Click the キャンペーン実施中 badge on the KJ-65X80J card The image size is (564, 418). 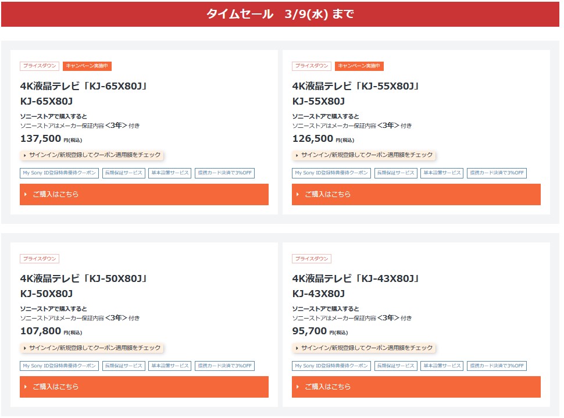click(87, 66)
